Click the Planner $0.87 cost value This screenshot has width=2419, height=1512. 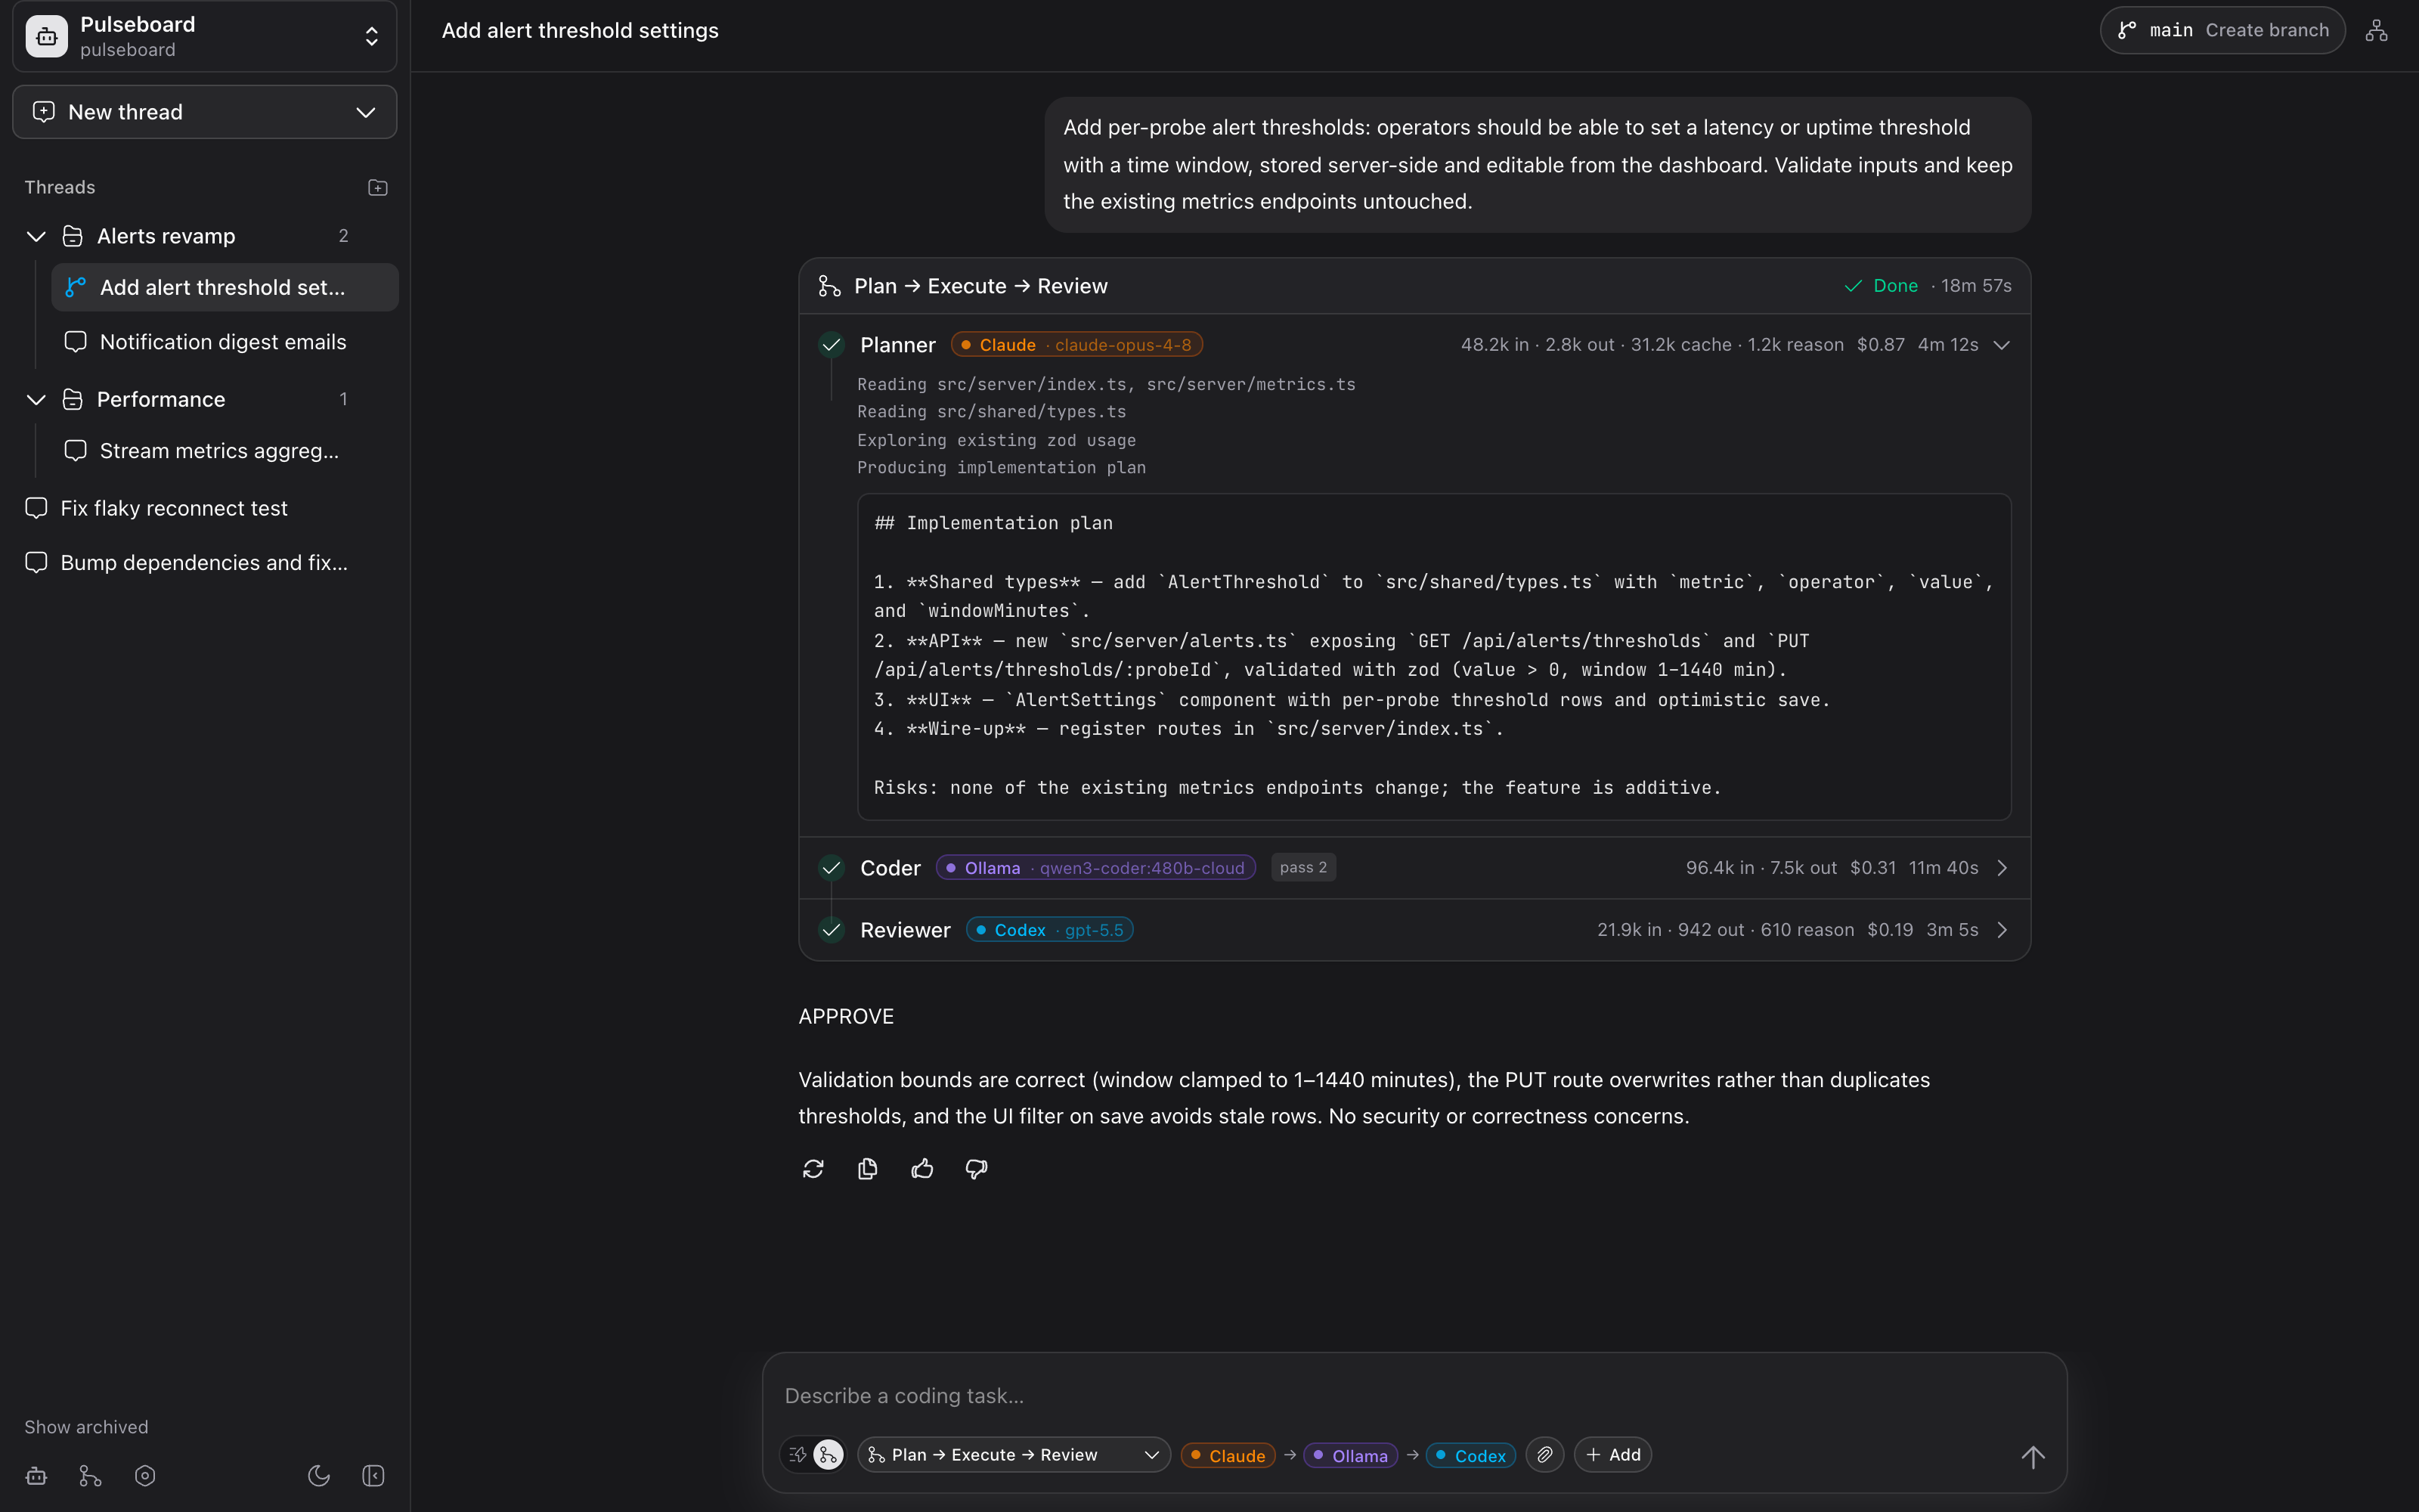[1880, 345]
